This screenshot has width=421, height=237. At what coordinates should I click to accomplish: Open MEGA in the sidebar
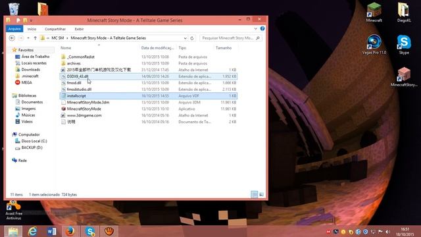26,82
